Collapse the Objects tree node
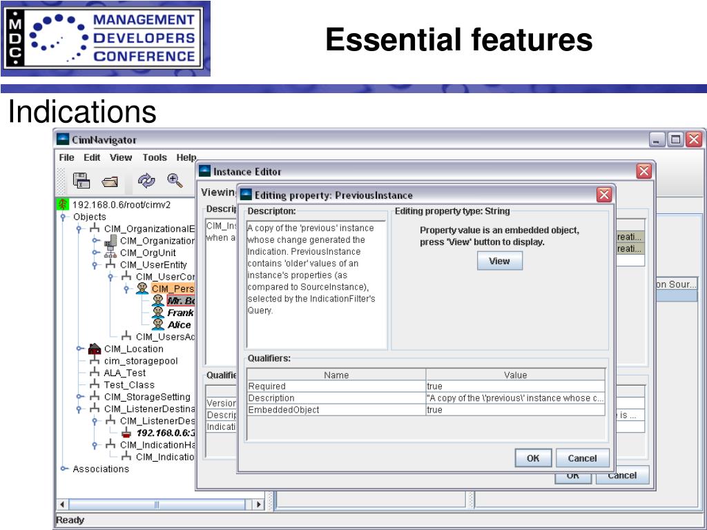 coord(64,217)
